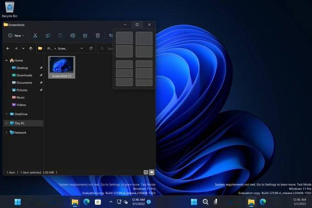Open Microsoft Store from left taskbar
312x208 pixels.
(98, 202)
